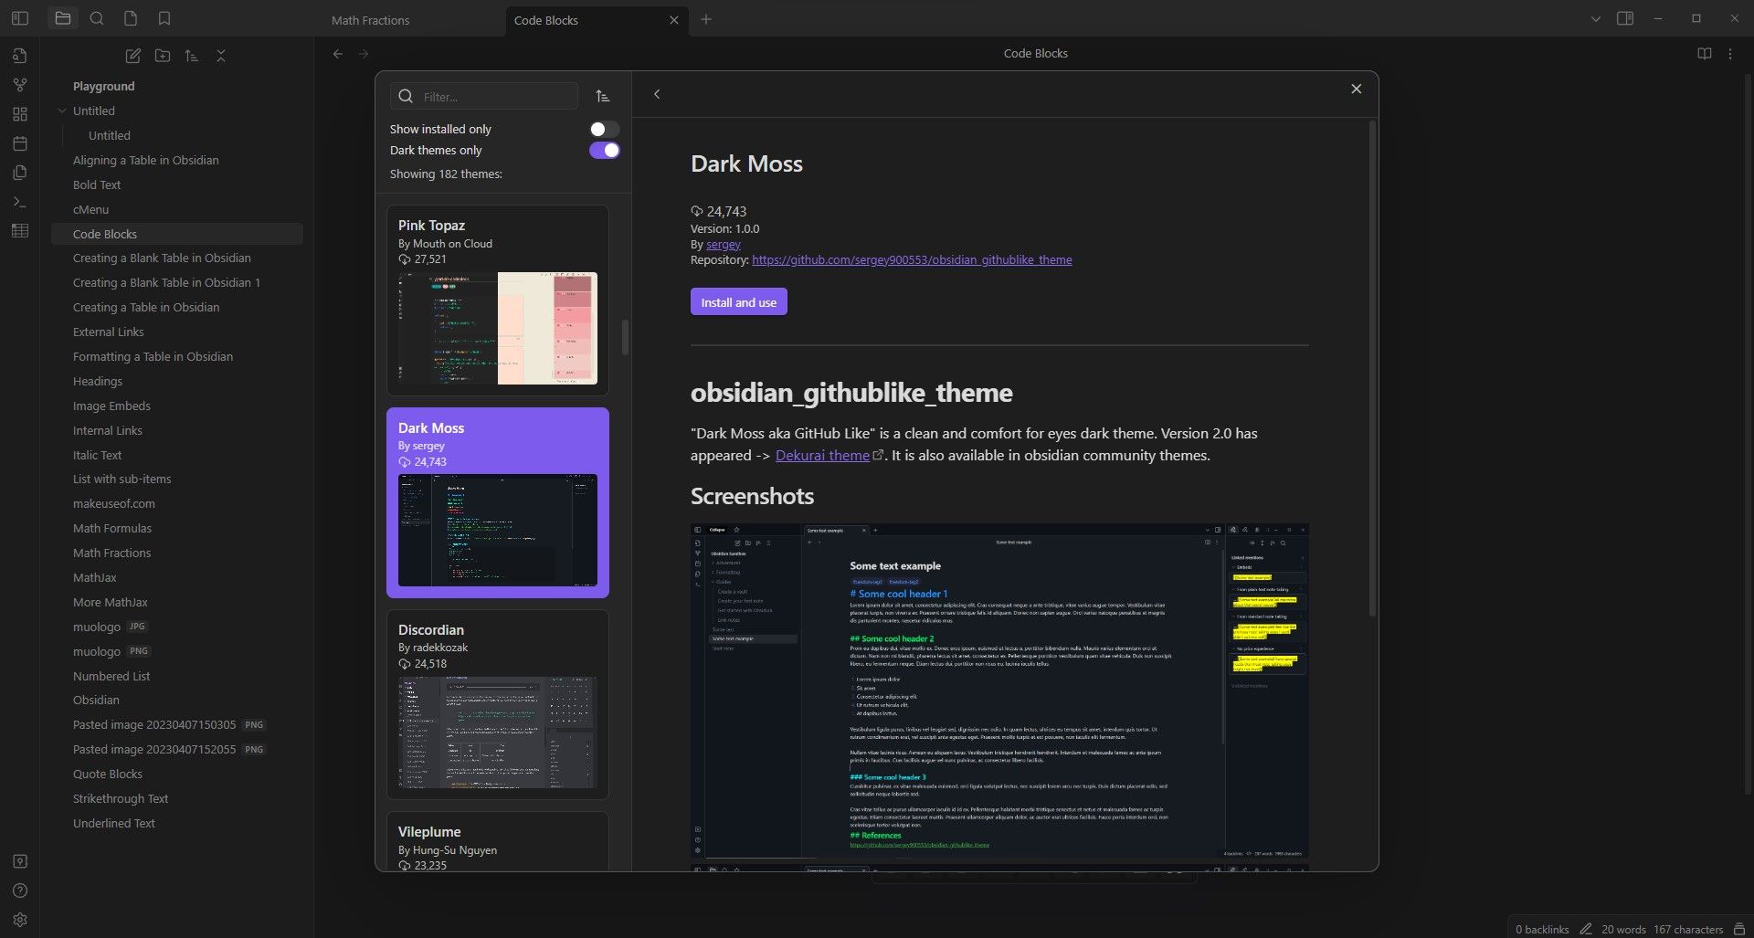This screenshot has height=938, width=1754.
Task: Switch to the Math Fractions tab
Action: (370, 20)
